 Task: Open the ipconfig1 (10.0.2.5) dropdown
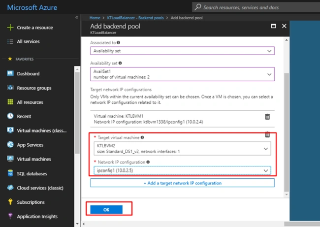182,170
